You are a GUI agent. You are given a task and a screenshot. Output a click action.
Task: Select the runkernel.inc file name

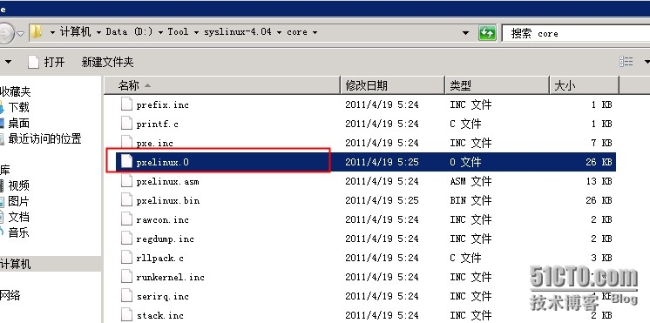pos(171,277)
